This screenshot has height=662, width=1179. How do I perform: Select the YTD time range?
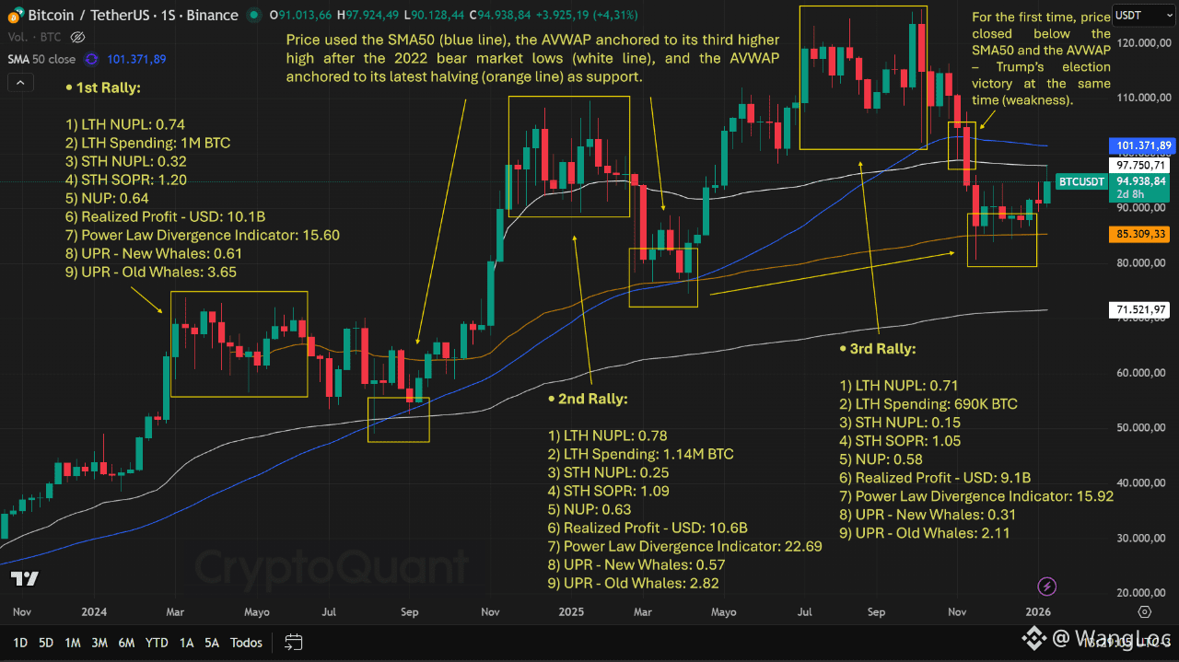(x=157, y=643)
